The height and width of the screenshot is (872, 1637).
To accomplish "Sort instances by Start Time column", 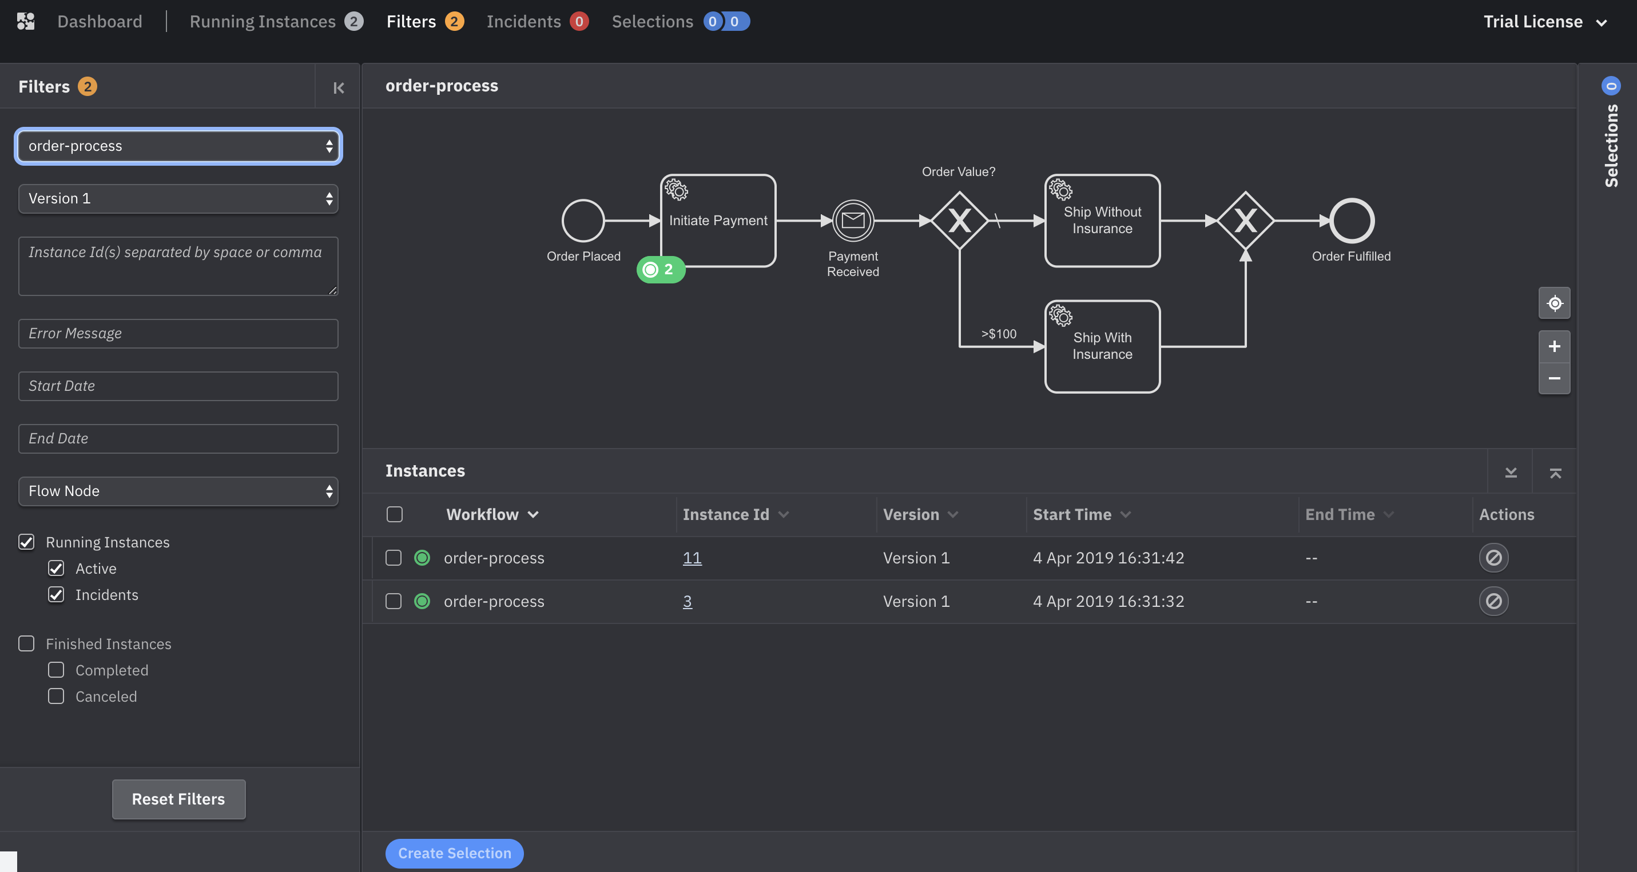I will point(1082,514).
